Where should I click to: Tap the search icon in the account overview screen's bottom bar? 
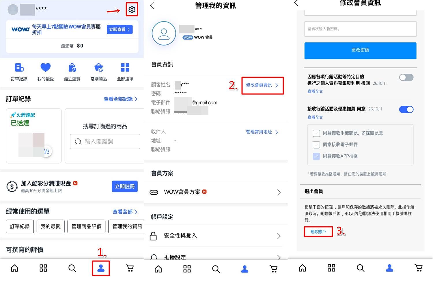click(x=72, y=268)
